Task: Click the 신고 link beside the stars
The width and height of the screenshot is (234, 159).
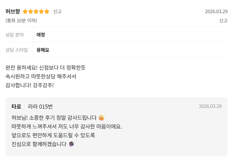Action: pyautogui.click(x=57, y=12)
